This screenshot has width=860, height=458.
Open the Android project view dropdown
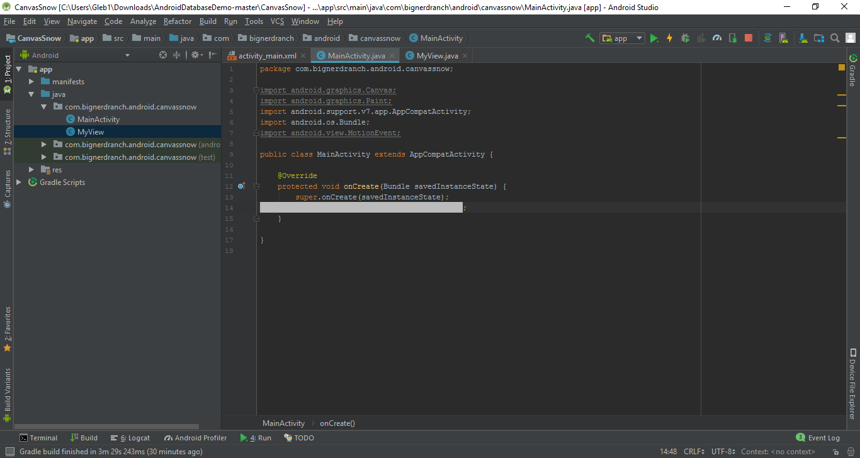tap(76, 55)
